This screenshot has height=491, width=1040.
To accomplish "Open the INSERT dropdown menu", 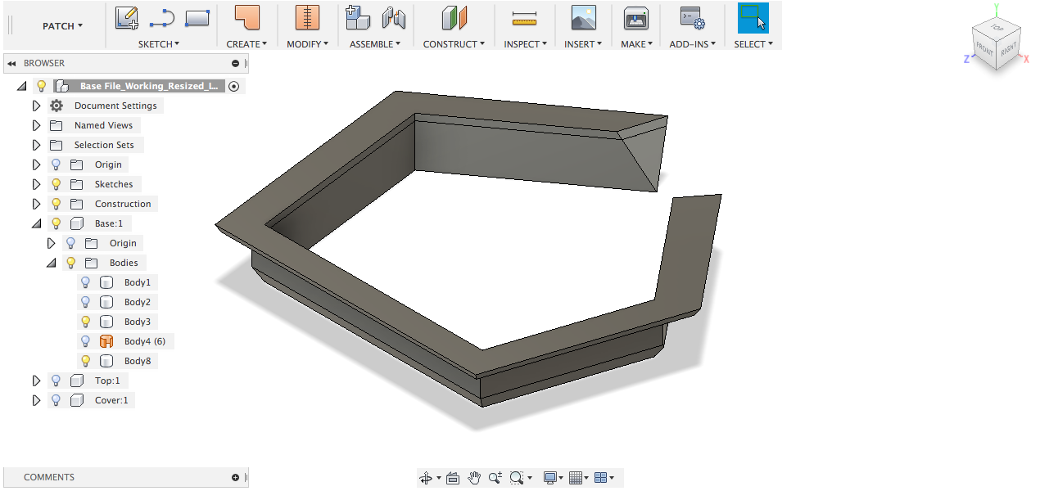I will pos(583,44).
